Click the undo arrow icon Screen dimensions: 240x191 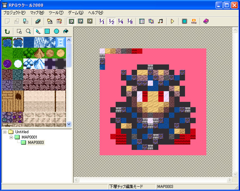tap(7, 31)
